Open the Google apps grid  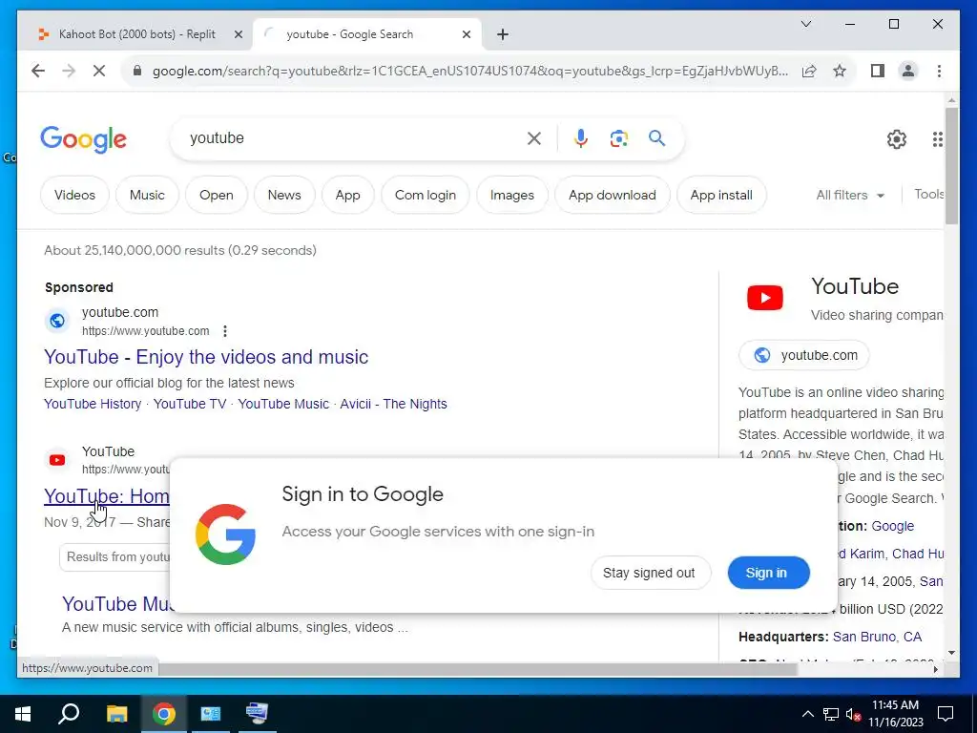(937, 139)
